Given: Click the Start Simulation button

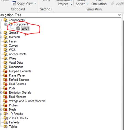Looking at the screenshot, I should tap(99, 3).
